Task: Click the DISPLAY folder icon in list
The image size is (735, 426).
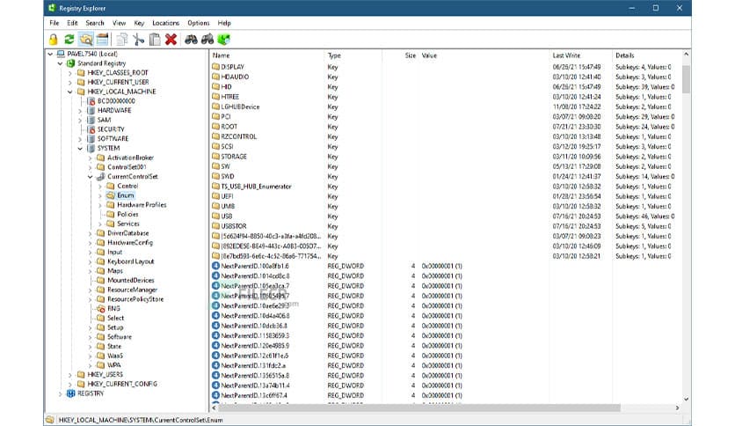Action: click(215, 67)
